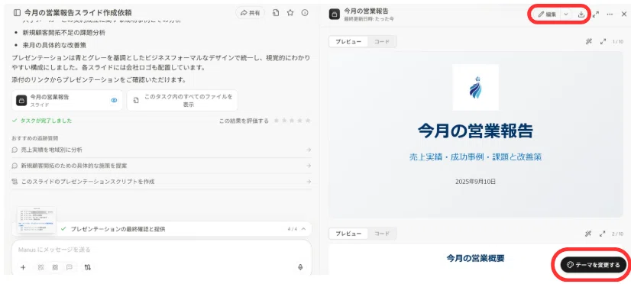Click the 今月の営業概要 heading on slide 2
The height and width of the screenshot is (284, 631).
(x=475, y=258)
